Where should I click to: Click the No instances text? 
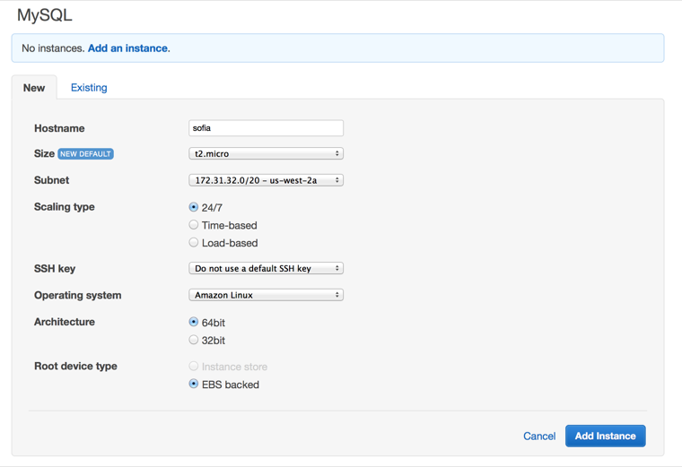click(x=53, y=48)
